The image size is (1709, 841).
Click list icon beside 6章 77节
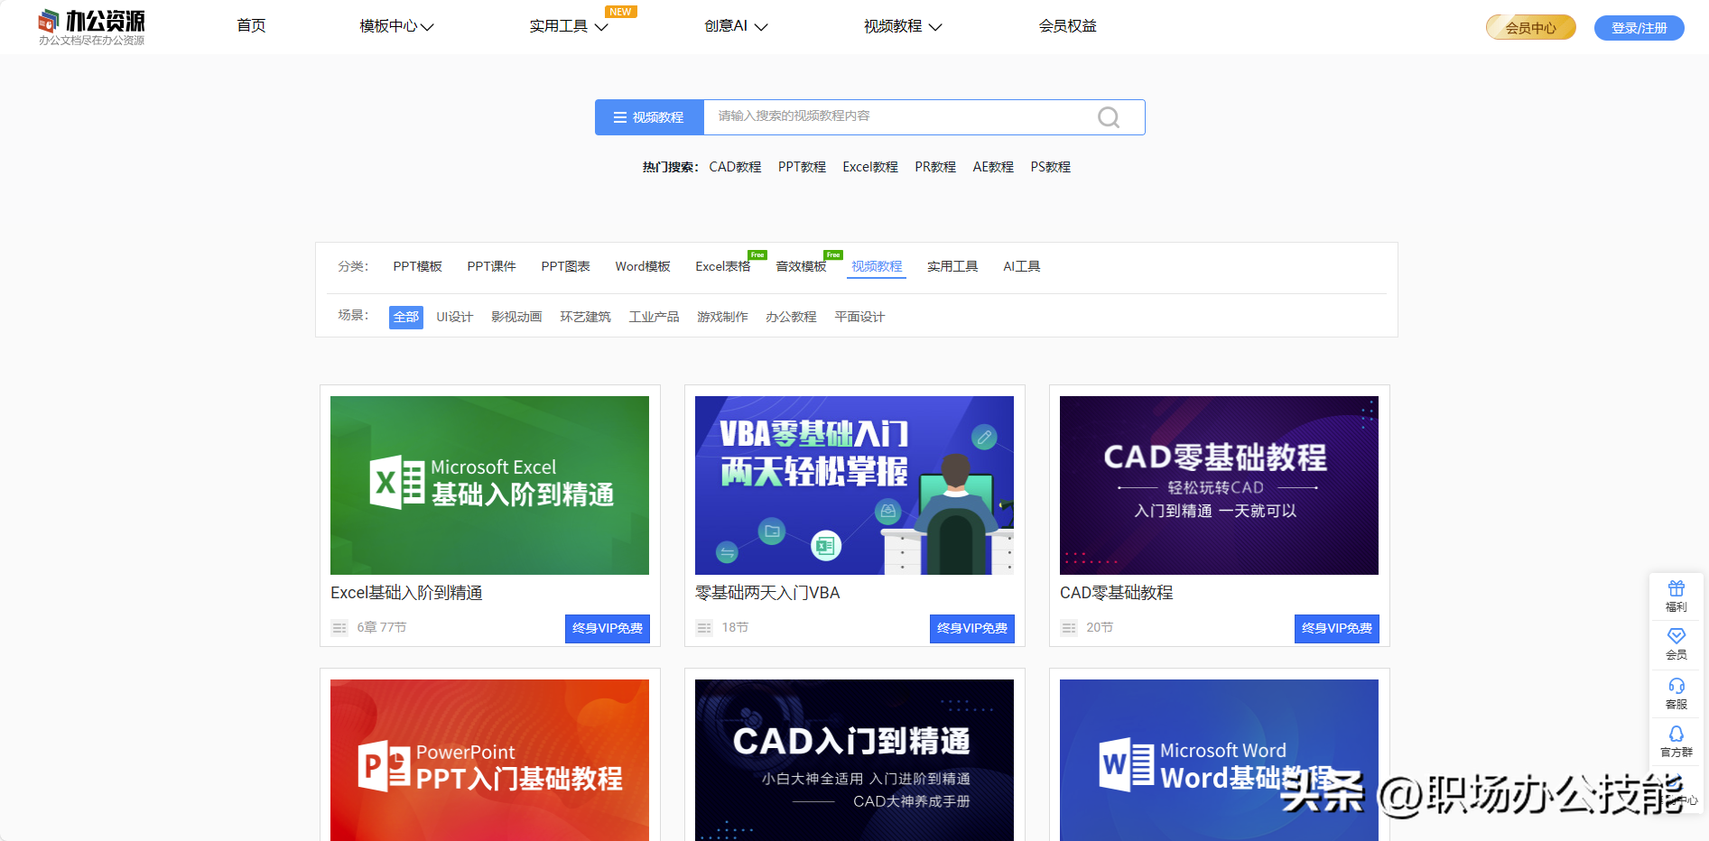pyautogui.click(x=339, y=628)
